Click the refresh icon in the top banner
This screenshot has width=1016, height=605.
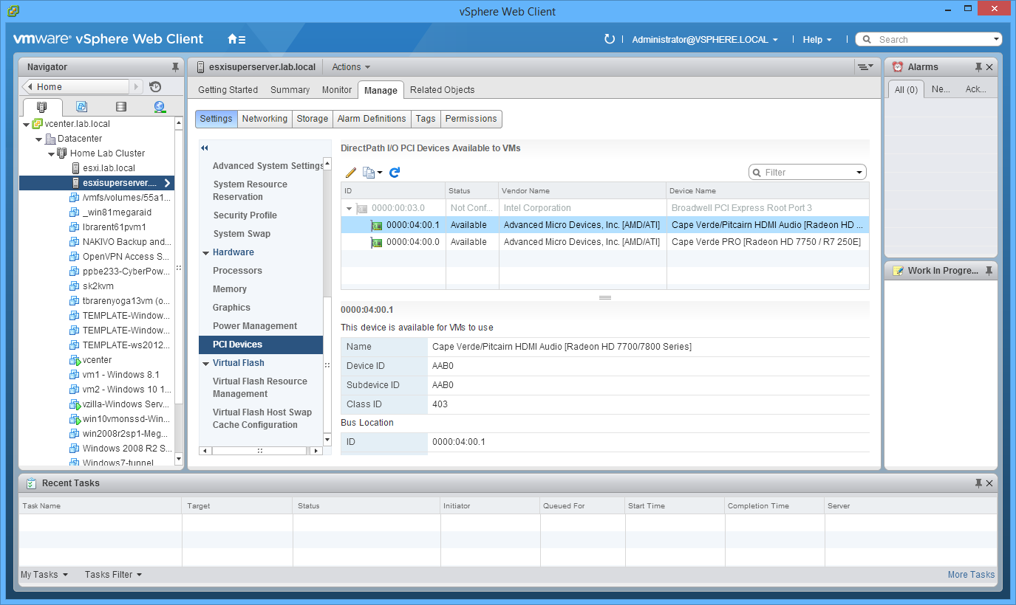(x=610, y=39)
